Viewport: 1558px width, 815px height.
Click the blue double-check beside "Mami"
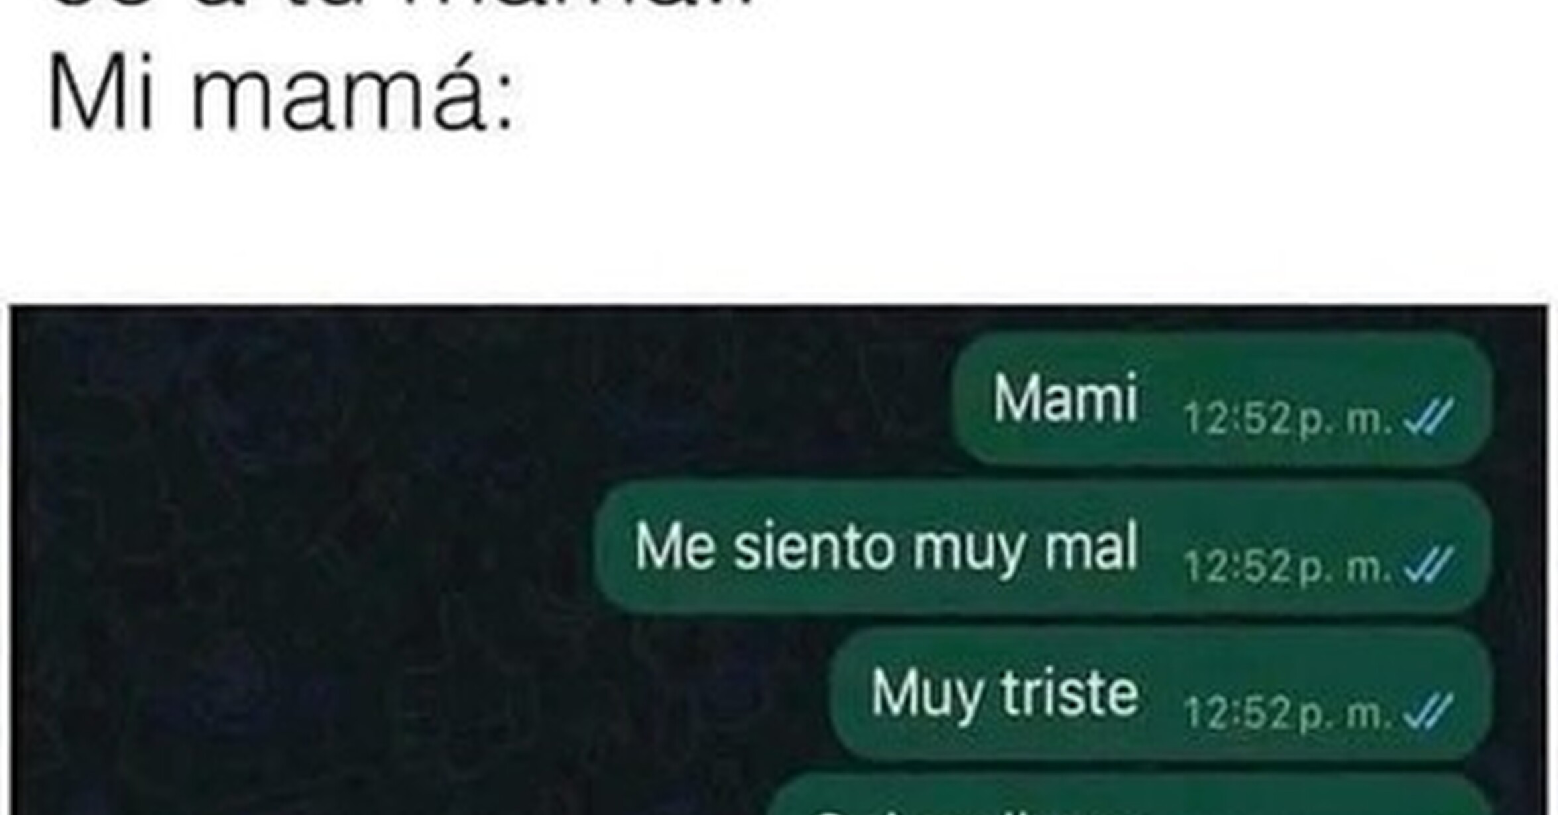pyautogui.click(x=1430, y=417)
